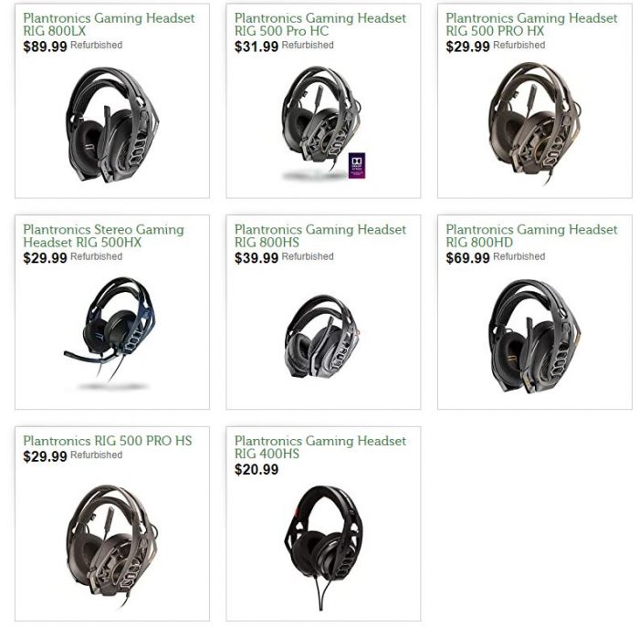Click the Dolby Atmos badge icon
Viewport: 639px width, 627px height.
pos(357,165)
